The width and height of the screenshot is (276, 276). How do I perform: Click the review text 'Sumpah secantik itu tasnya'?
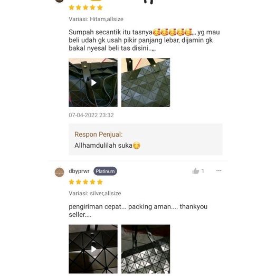[110, 32]
